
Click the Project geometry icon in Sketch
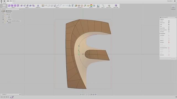[x=72, y=5]
